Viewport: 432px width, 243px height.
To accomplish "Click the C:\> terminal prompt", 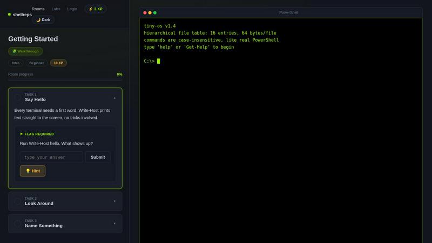I will pyautogui.click(x=149, y=61).
